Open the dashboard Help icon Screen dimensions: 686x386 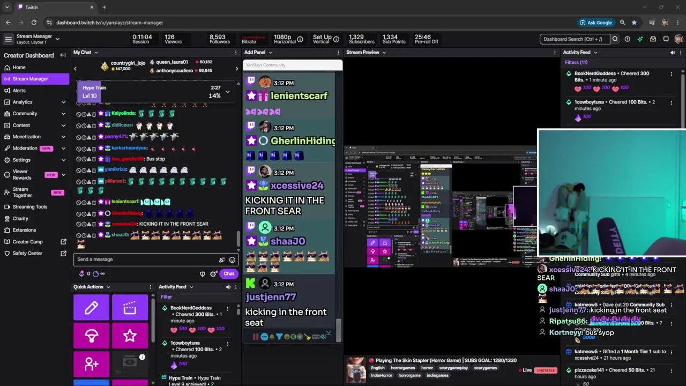click(627, 39)
